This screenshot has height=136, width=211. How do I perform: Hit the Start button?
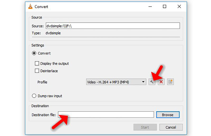145,127
